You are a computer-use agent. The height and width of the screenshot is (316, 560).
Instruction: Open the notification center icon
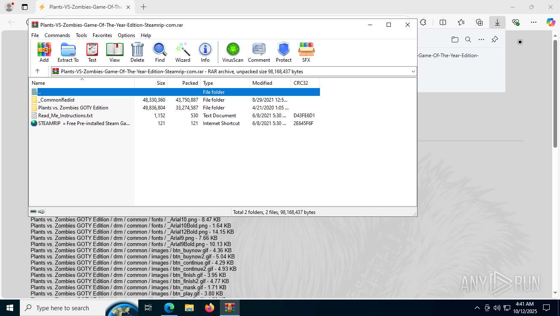click(546, 308)
